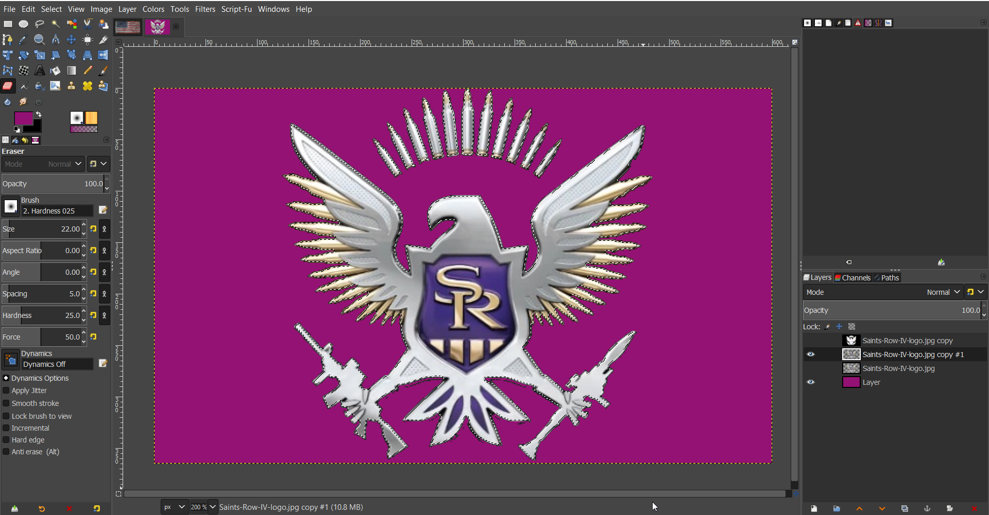This screenshot has height=515, width=989.
Task: Select the Scissors Select tool
Action: pos(88,24)
